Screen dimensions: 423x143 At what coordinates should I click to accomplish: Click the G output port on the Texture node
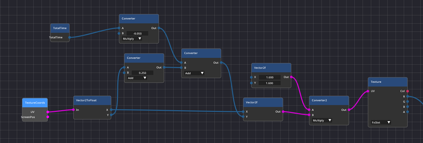point(408,102)
